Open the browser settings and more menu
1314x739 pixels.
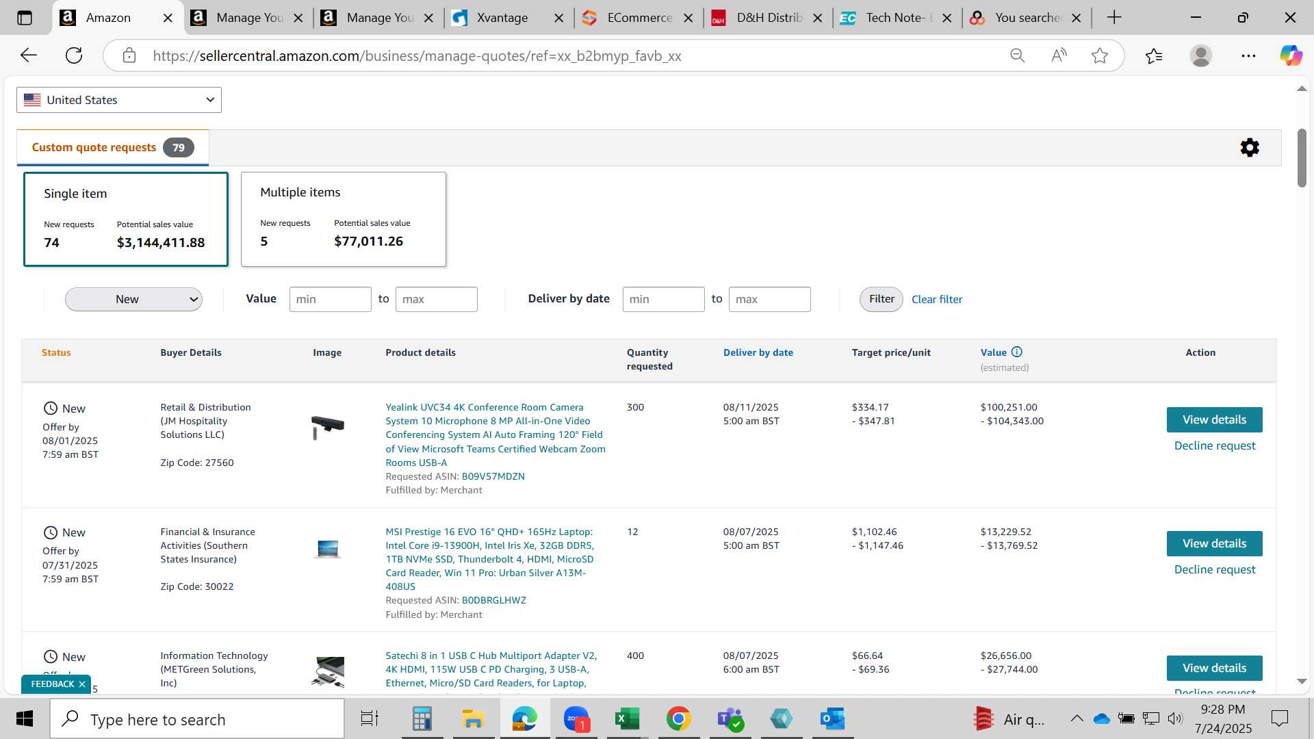(1248, 55)
